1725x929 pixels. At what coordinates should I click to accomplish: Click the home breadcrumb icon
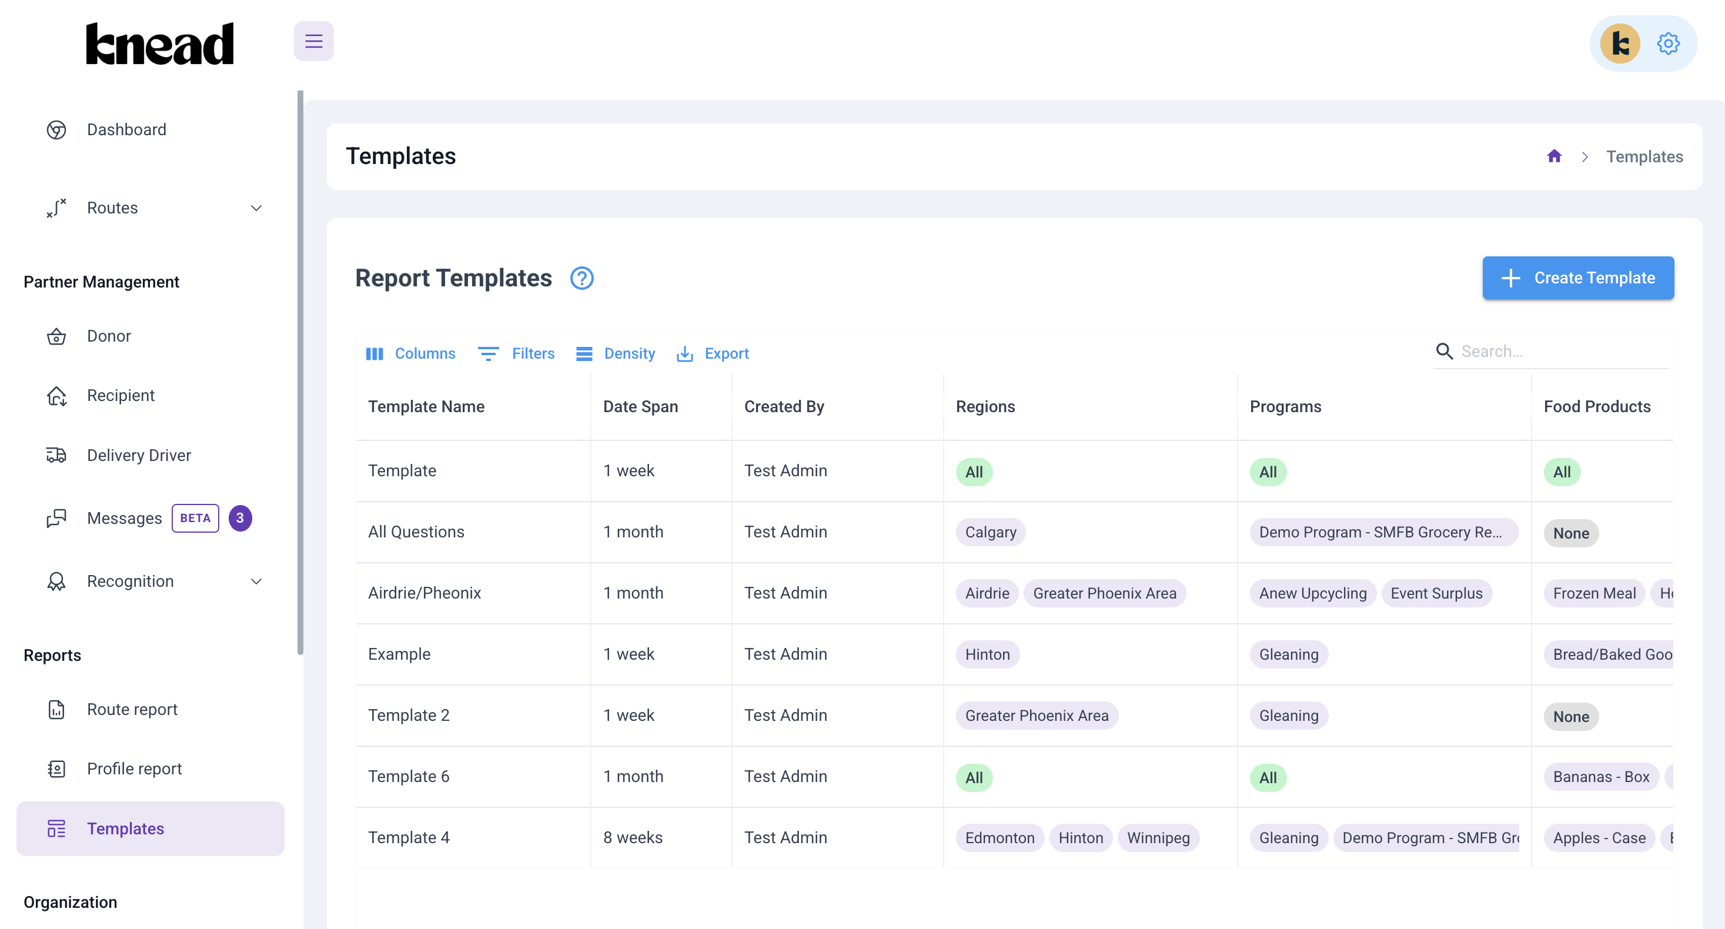pyautogui.click(x=1554, y=156)
